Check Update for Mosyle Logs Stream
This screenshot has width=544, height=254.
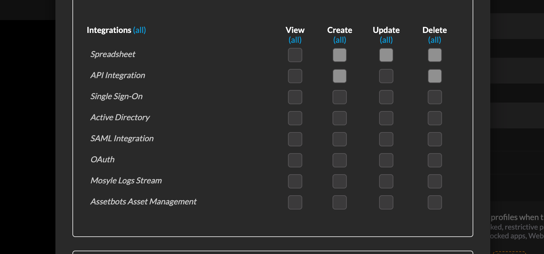[386, 181]
